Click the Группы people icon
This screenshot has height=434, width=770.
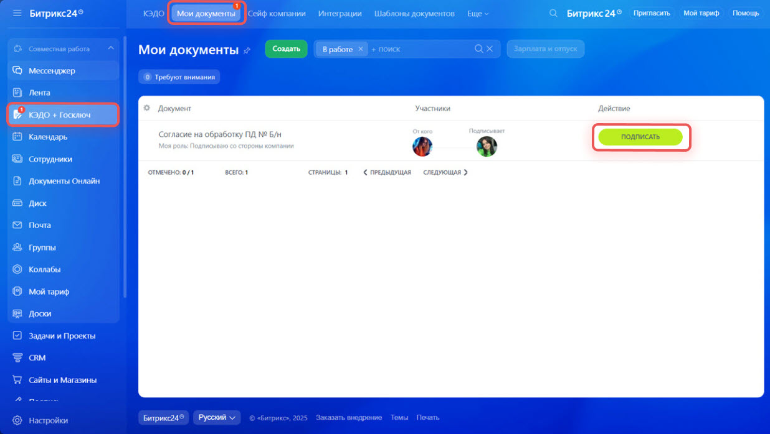[x=17, y=247]
